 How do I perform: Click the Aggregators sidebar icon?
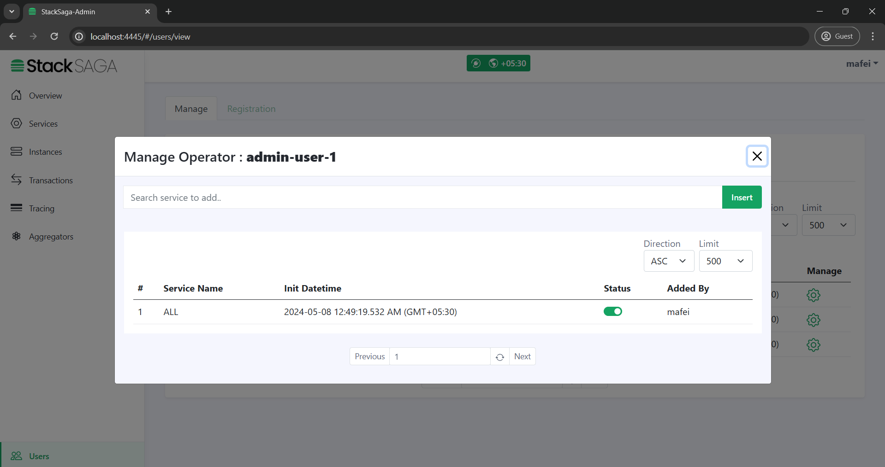point(17,236)
